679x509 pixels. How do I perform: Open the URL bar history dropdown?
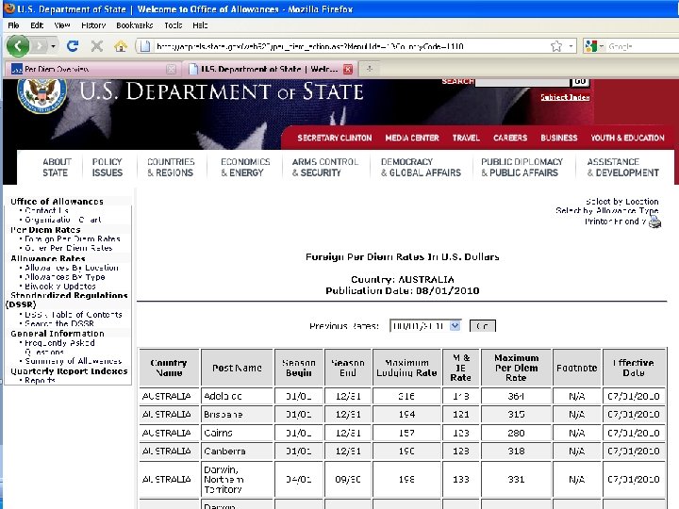click(571, 46)
